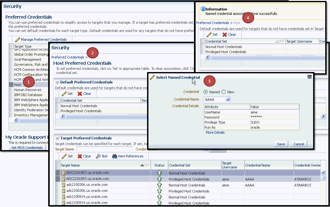
Task: Click Cancel in Select Named Credential dialog
Action: click(299, 144)
